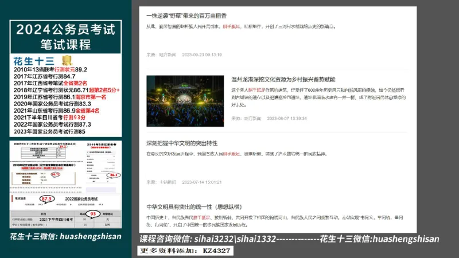
Task: Click the date stamp 2023-07-14 15:01:21
Action: (202, 182)
